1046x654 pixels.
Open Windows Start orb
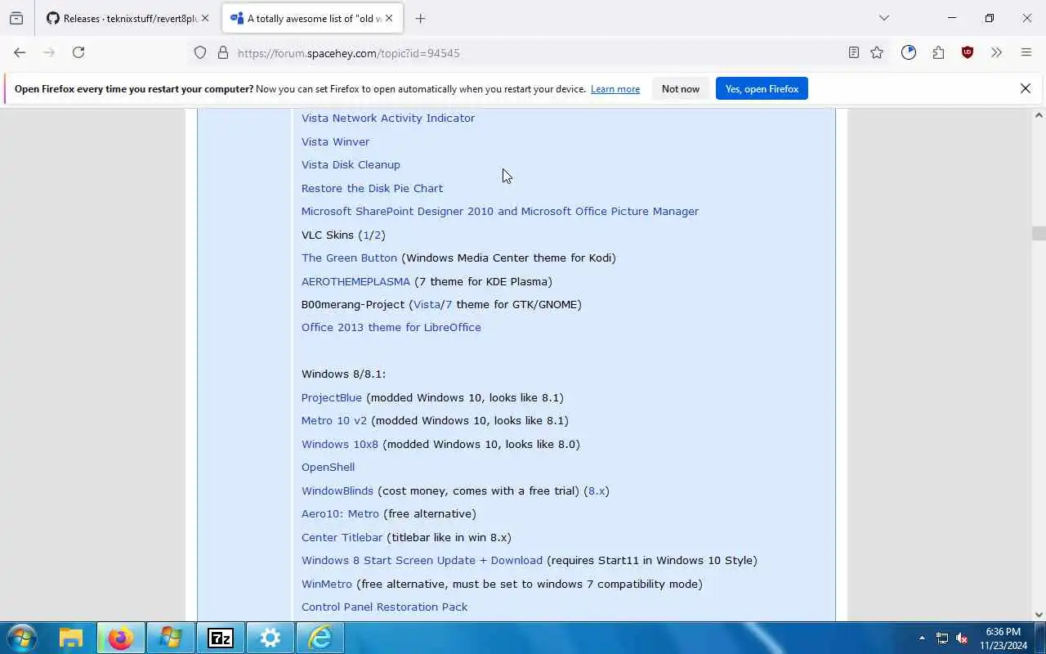point(21,638)
